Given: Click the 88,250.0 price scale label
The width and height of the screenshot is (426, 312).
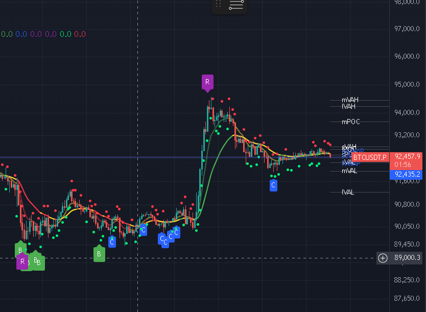Looking at the screenshot, I should [x=407, y=280].
